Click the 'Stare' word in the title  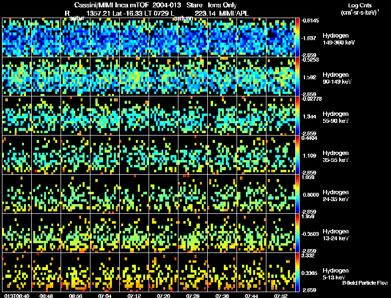tap(194, 5)
